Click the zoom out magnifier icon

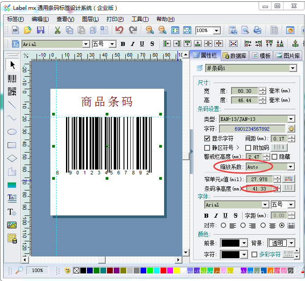coord(162,30)
